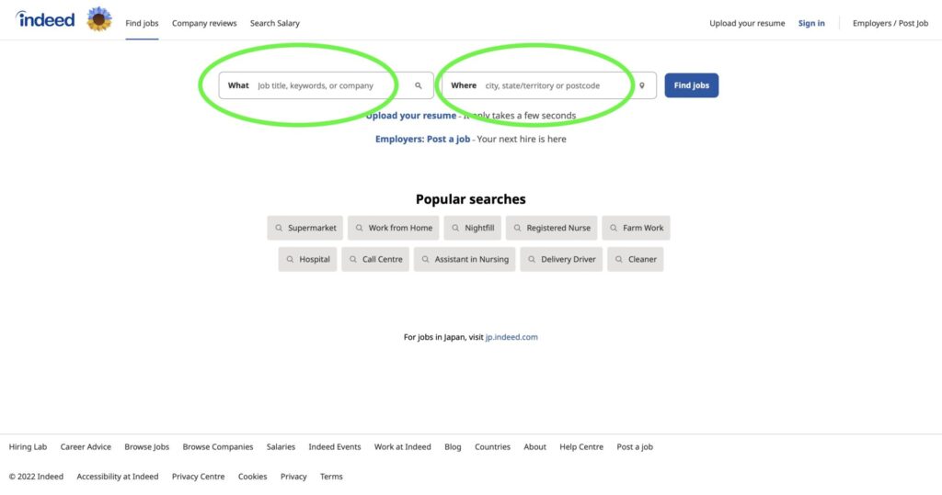Click the Sign in link
Screen dimensions: 942x495
pos(811,23)
